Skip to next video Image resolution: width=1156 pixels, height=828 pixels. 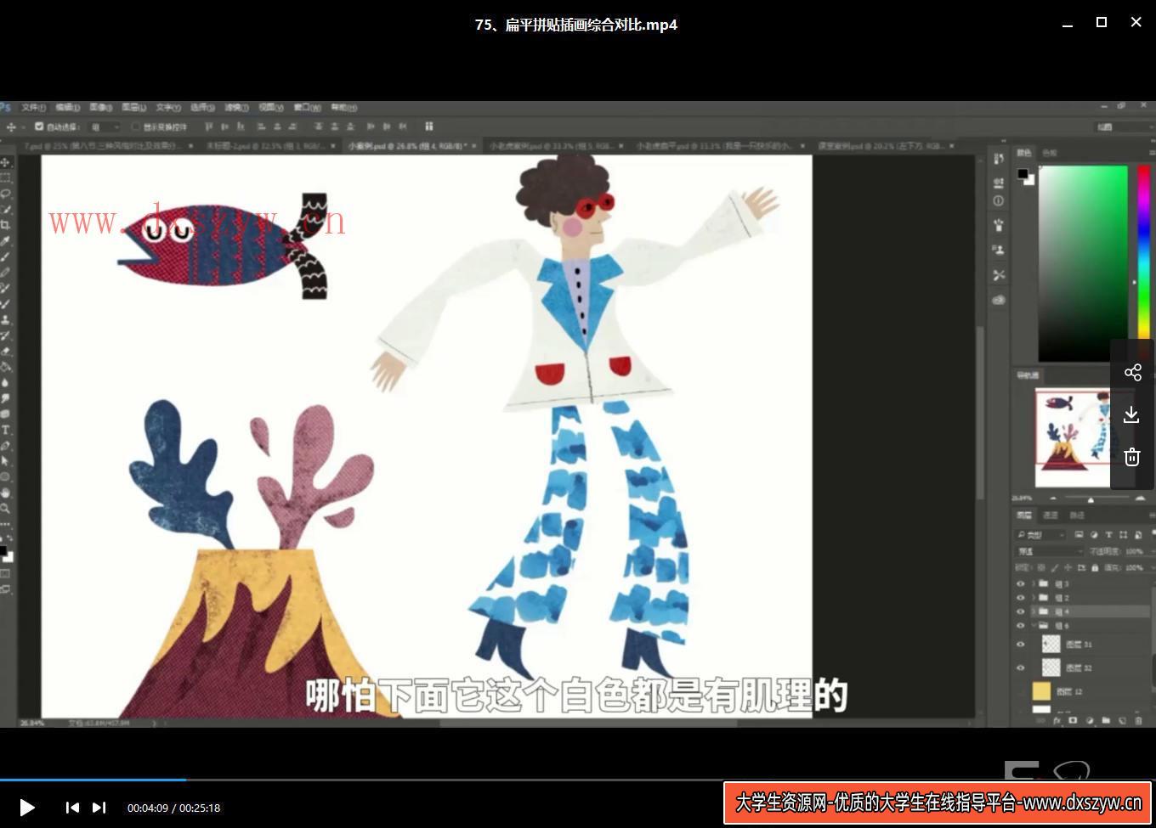click(99, 808)
